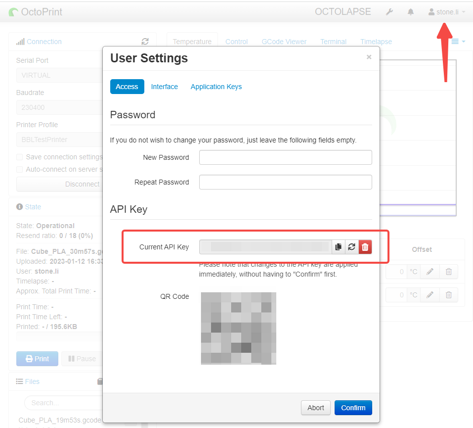The height and width of the screenshot is (428, 473).
Task: Click the first offset value field
Action: pos(396,272)
